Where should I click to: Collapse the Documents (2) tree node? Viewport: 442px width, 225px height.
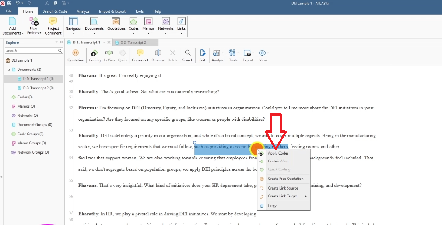click(9, 70)
